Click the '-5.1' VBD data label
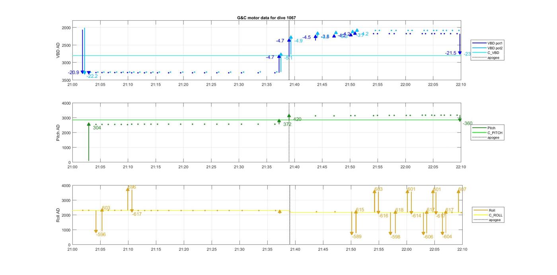The image size is (557, 275). pos(288,58)
